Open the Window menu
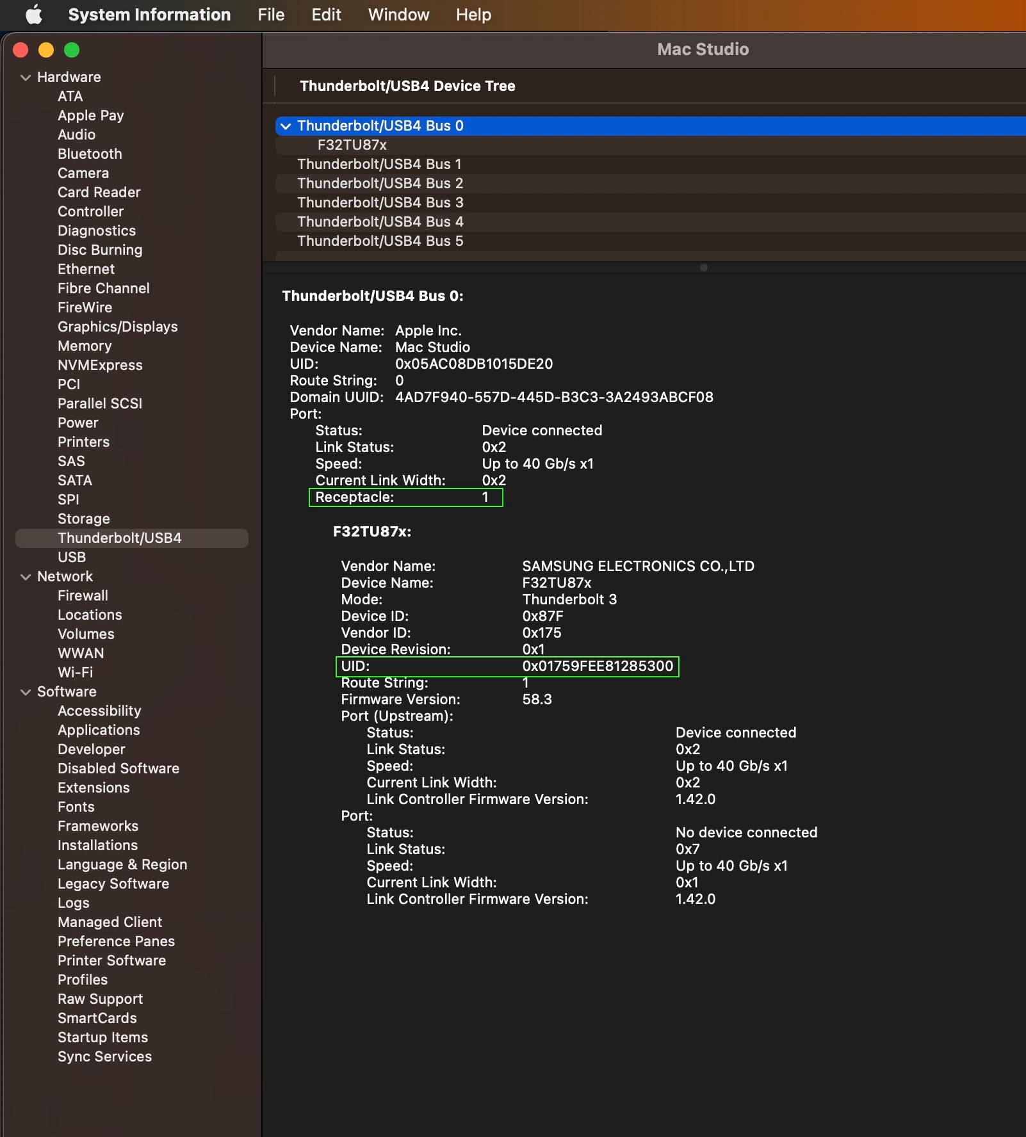Screen dimensions: 1026x1137 coord(398,14)
